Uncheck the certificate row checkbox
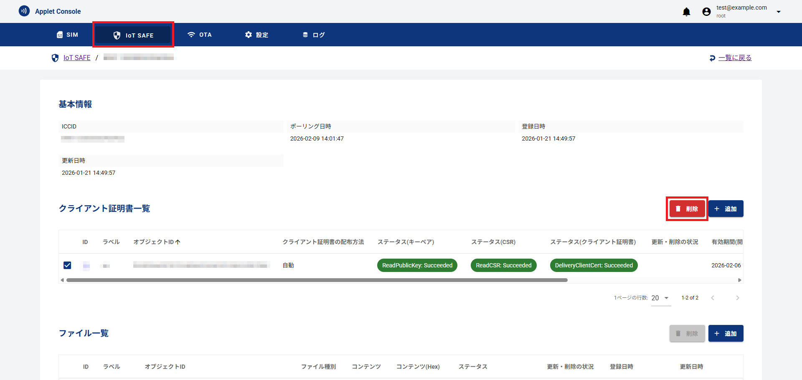802x380 pixels. click(67, 265)
